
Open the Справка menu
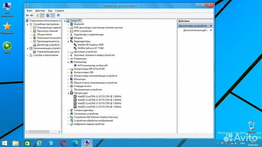[x=59, y=11]
